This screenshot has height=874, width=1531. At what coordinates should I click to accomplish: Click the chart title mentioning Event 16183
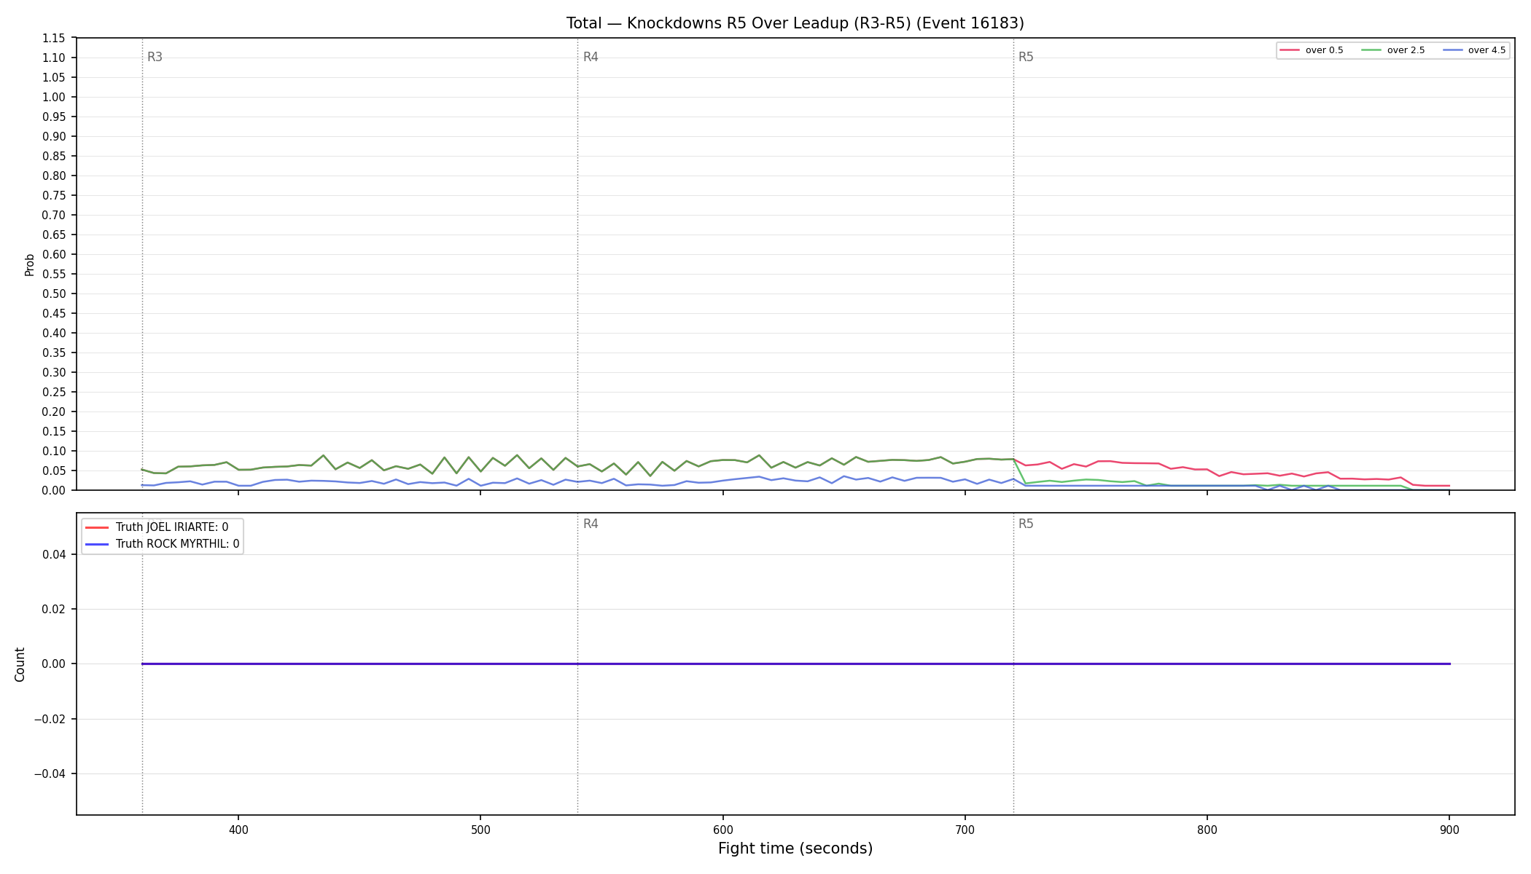(795, 23)
